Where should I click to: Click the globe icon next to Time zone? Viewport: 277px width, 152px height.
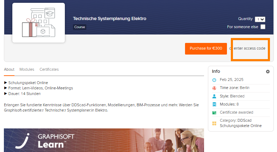[214, 88]
